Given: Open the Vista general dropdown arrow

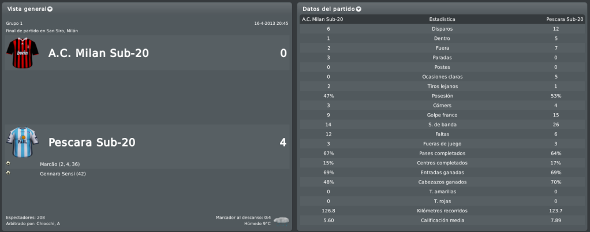Looking at the screenshot, I should pos(50,9).
